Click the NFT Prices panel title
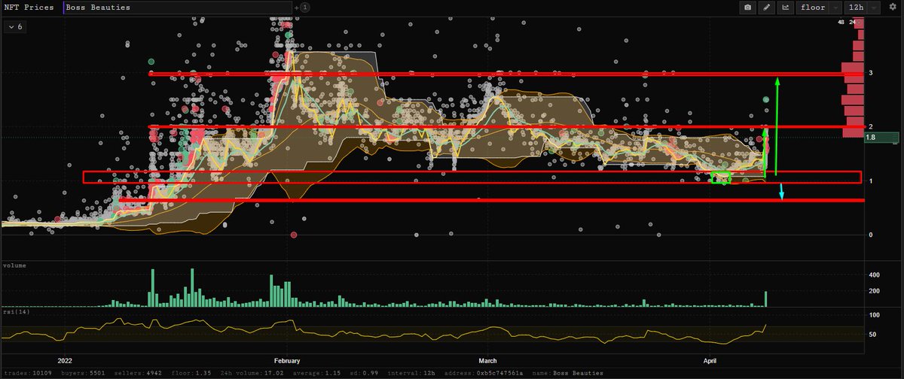 click(29, 7)
